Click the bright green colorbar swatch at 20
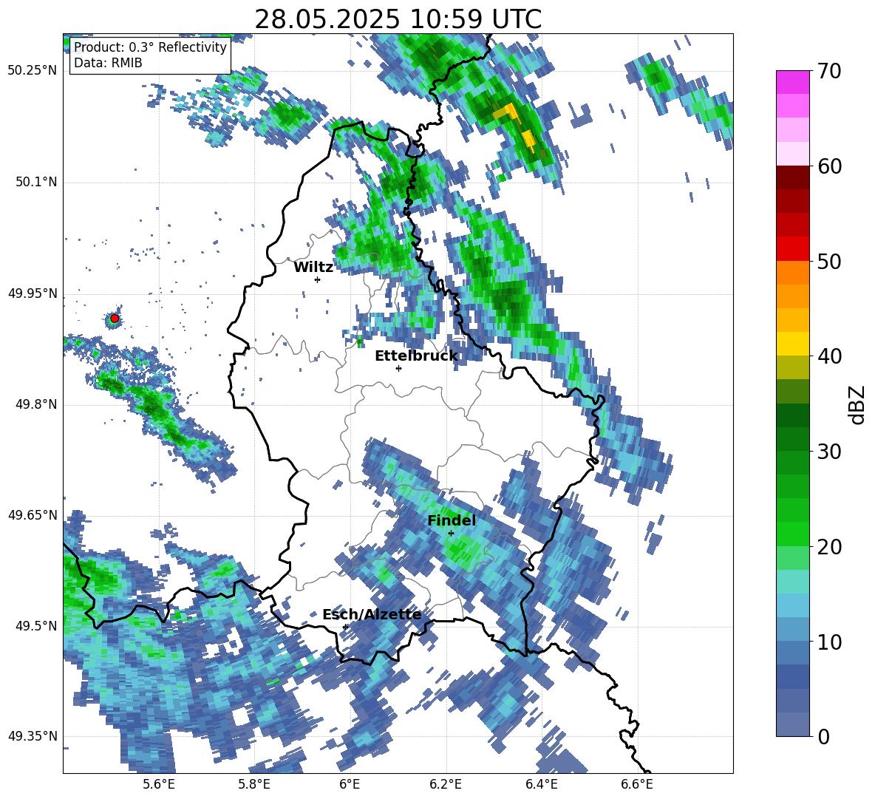The height and width of the screenshot is (799, 875). 792,534
